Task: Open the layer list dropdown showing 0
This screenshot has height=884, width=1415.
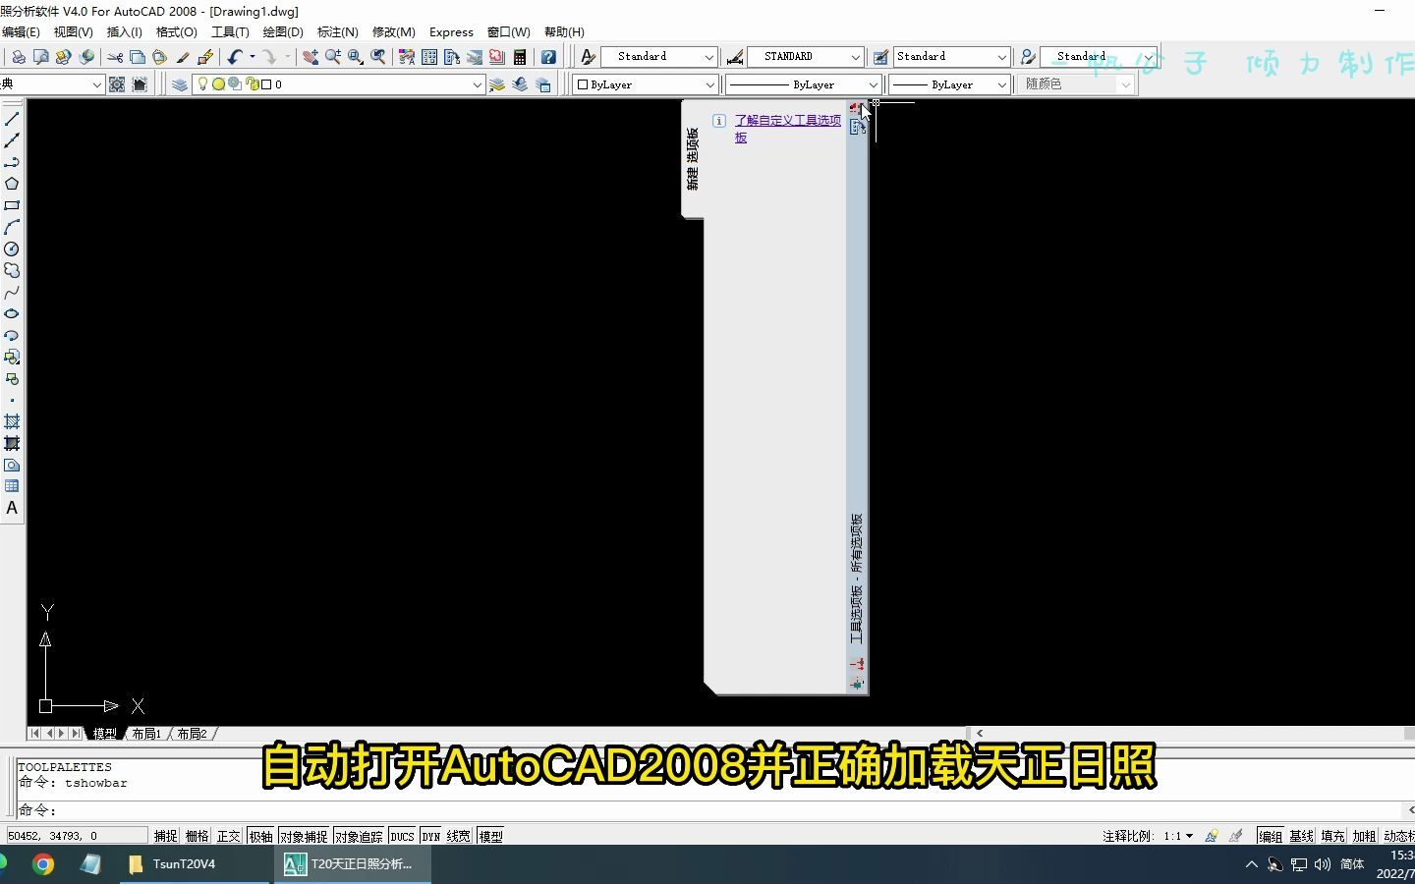Action: click(x=338, y=84)
